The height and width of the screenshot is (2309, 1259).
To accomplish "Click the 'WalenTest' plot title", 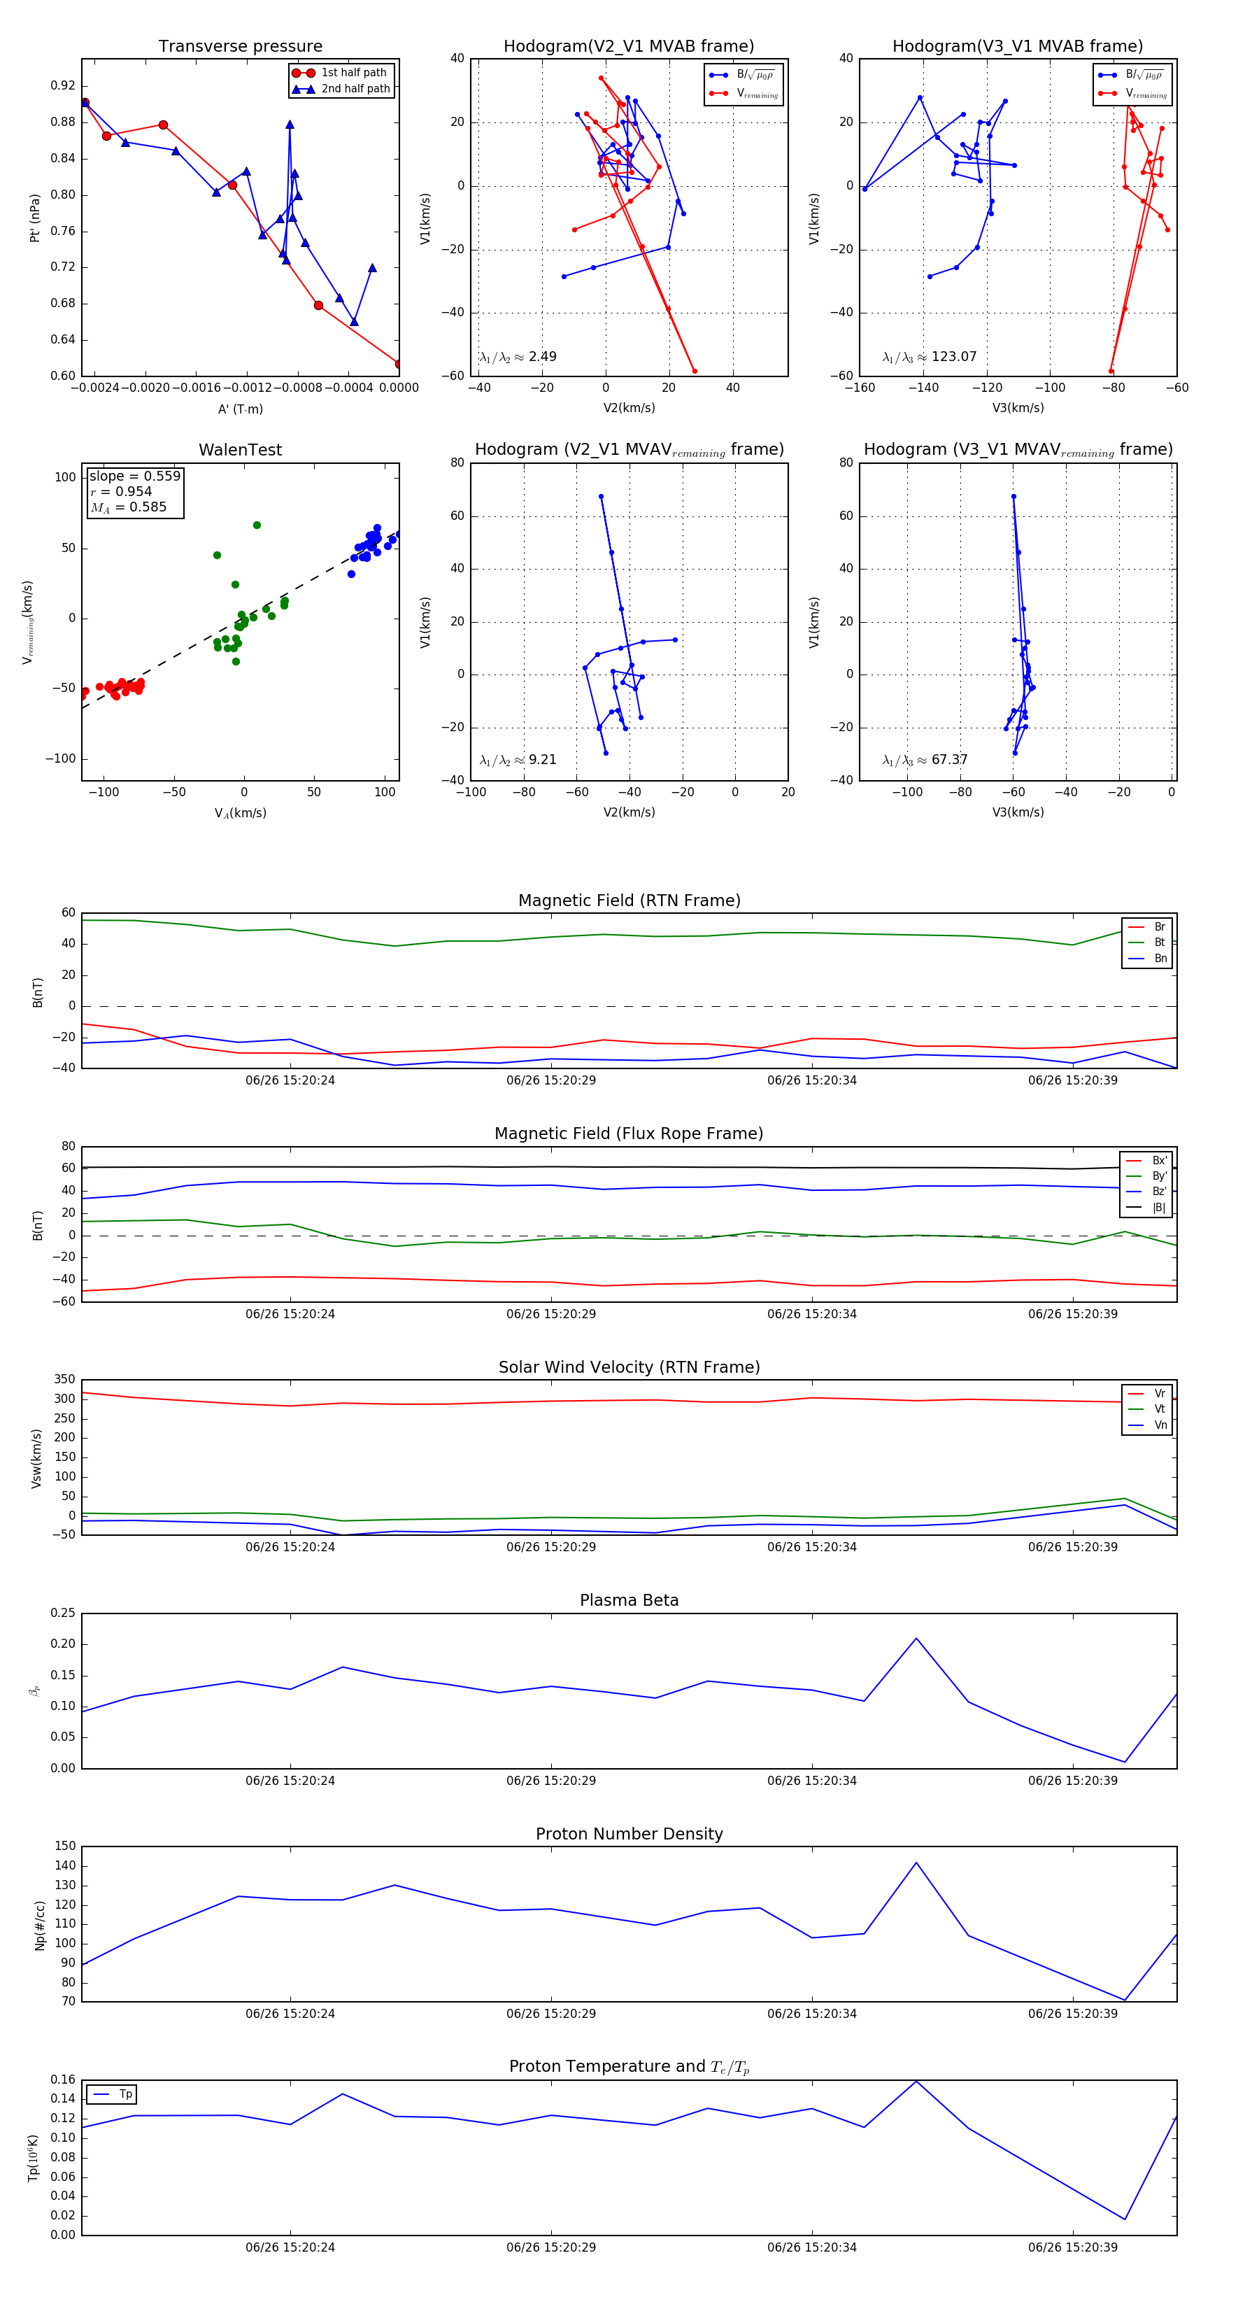I will (240, 450).
